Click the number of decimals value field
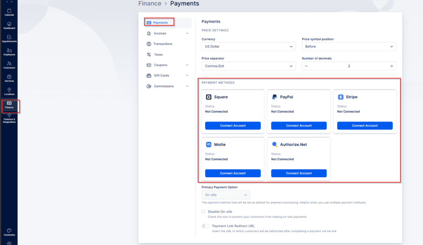This screenshot has height=245, width=423. (349, 66)
